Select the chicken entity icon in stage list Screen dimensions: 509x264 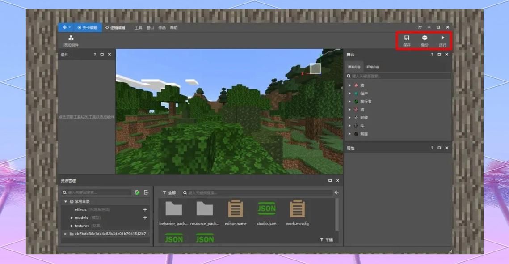coord(356,110)
